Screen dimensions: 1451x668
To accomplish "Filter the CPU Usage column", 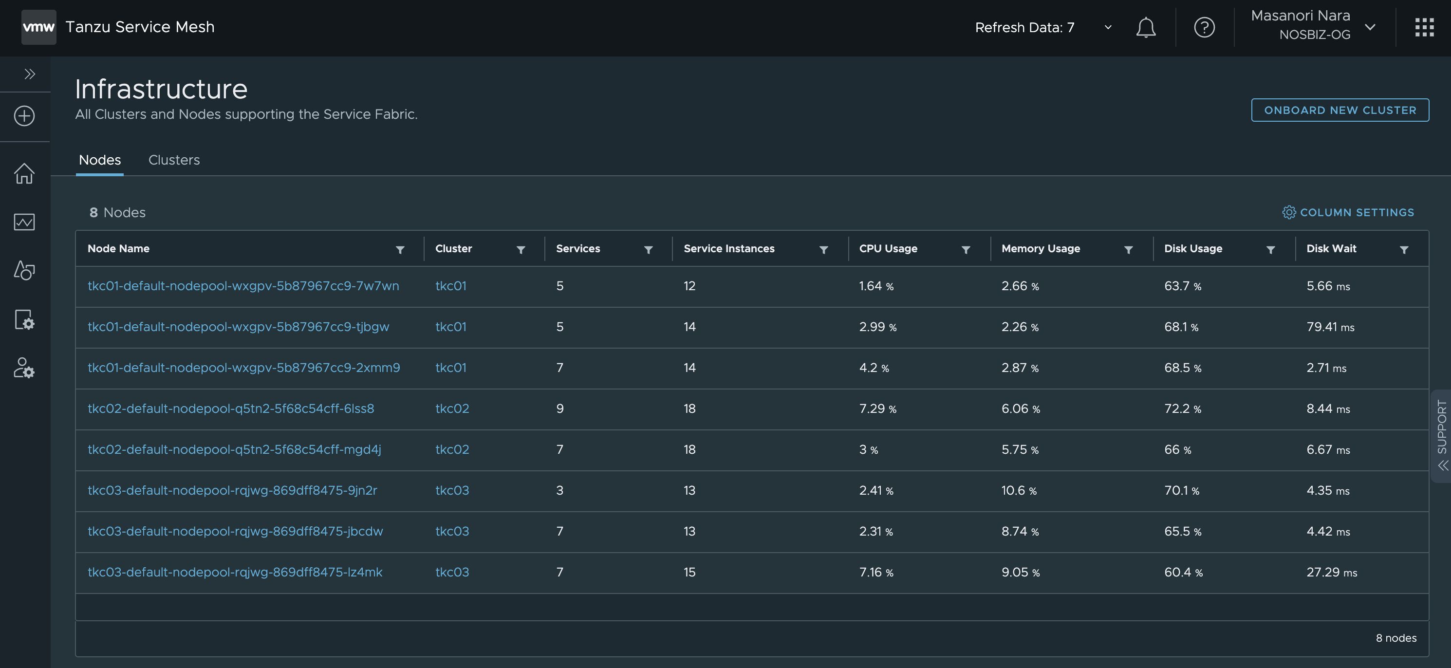I will coord(966,249).
